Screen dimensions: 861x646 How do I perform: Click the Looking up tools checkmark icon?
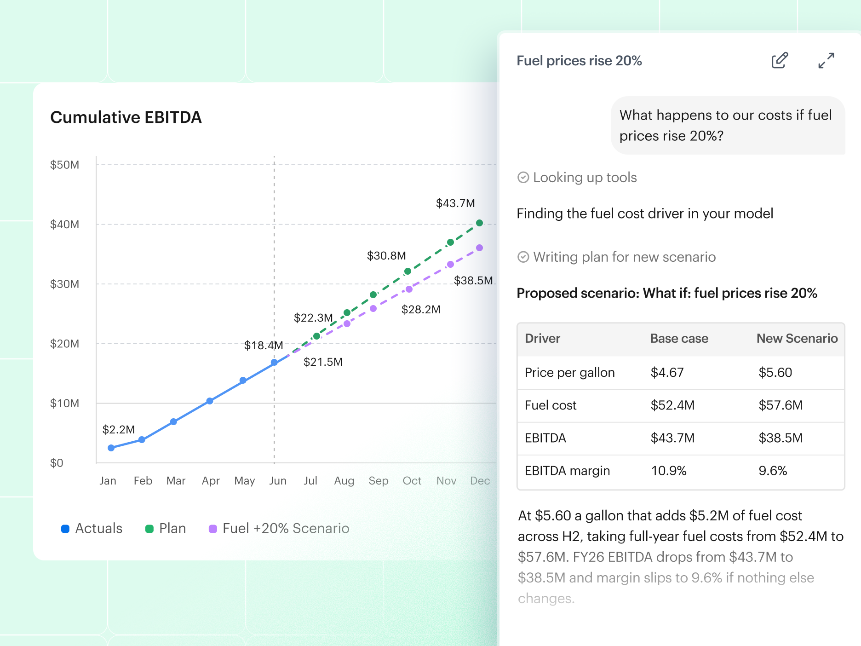point(523,178)
